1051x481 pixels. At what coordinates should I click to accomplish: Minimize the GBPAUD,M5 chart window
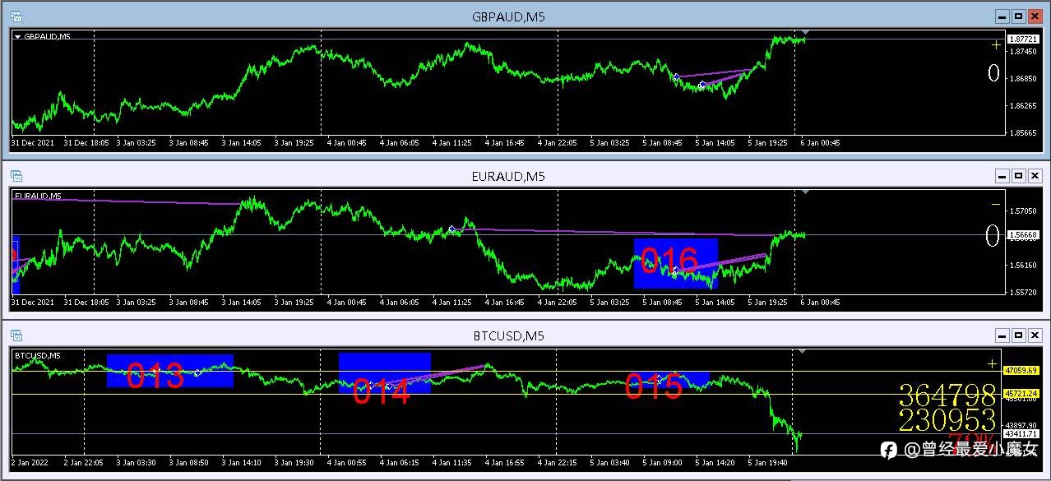pos(1001,16)
